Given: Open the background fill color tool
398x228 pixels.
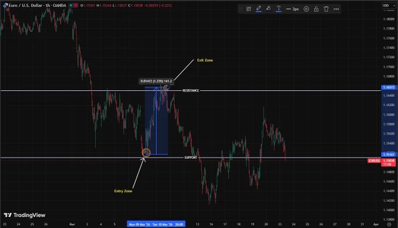Looking at the screenshot, I should tap(268, 9).
